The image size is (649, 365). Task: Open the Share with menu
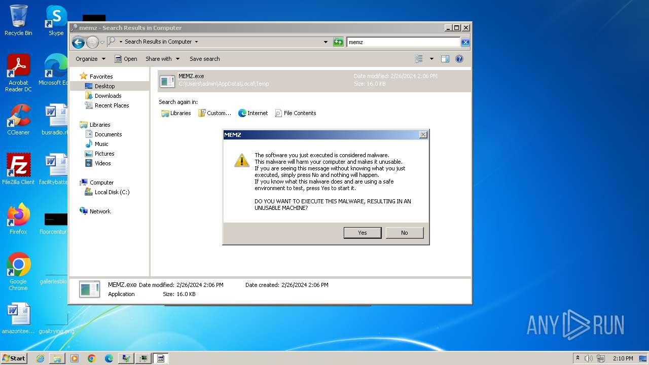(162, 59)
